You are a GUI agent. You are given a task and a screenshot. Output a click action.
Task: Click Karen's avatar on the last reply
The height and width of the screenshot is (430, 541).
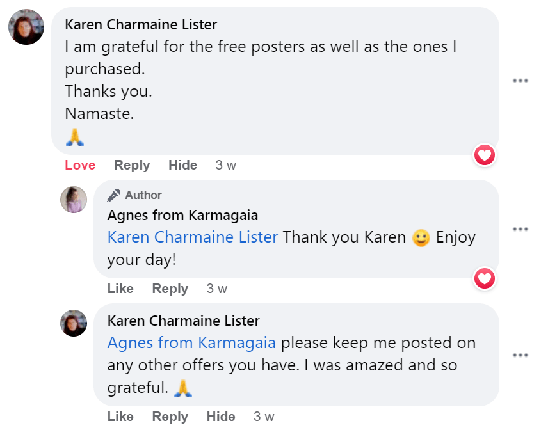pos(74,323)
